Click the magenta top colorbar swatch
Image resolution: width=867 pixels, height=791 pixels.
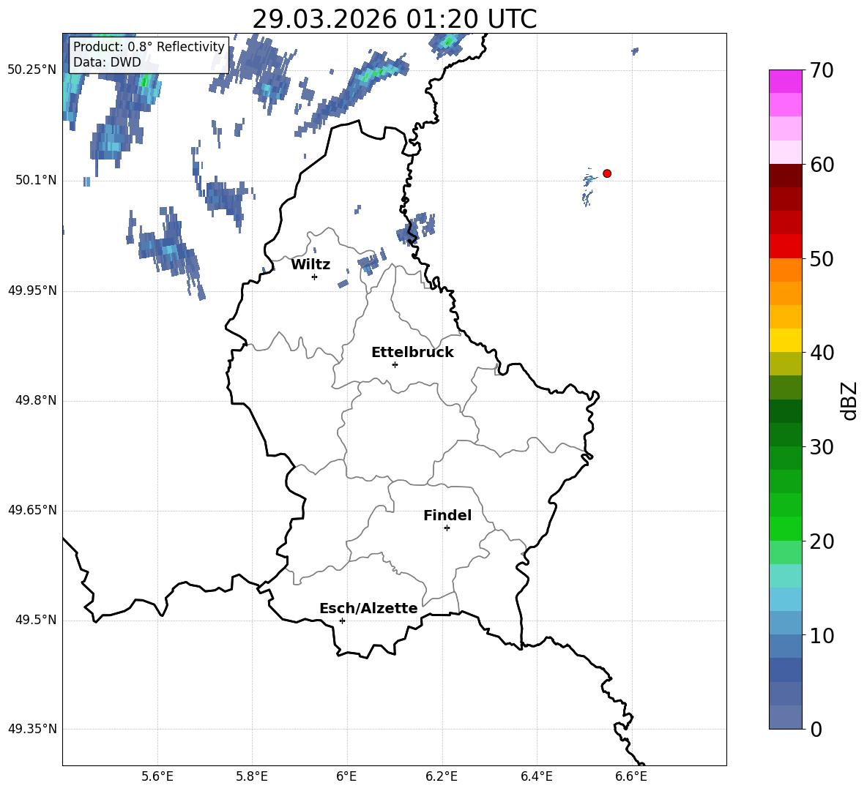pyautogui.click(x=785, y=82)
